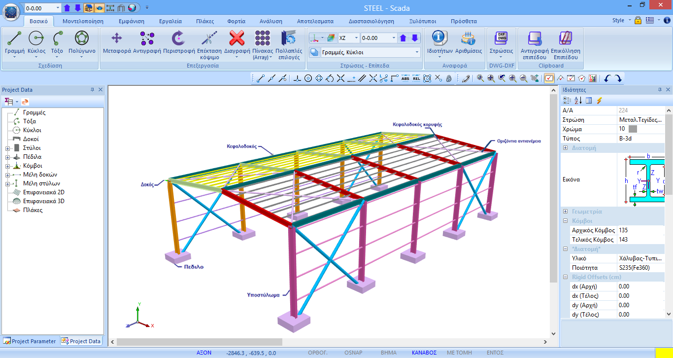
Task: Choose the Επέκταση κόψιμο extend-trim tool
Action: point(209,44)
